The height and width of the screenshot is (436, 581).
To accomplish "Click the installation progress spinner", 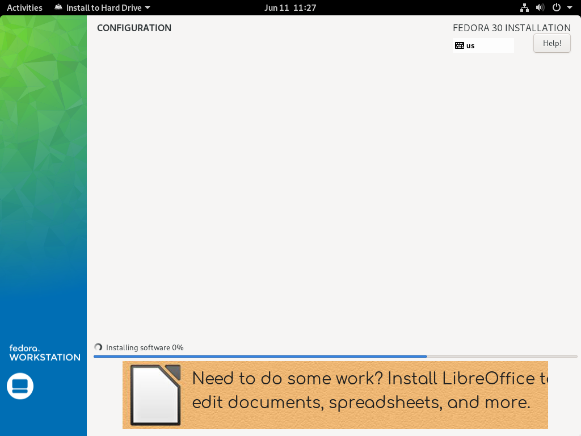I will click(x=98, y=347).
